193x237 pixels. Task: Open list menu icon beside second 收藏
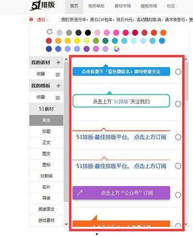(58, 98)
